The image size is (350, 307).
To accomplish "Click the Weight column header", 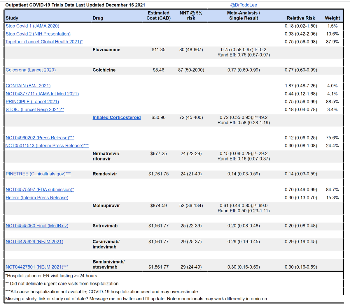I will click(x=332, y=18).
